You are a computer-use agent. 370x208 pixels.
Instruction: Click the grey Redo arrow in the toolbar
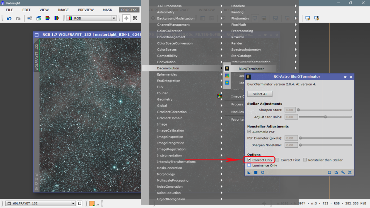point(18,18)
